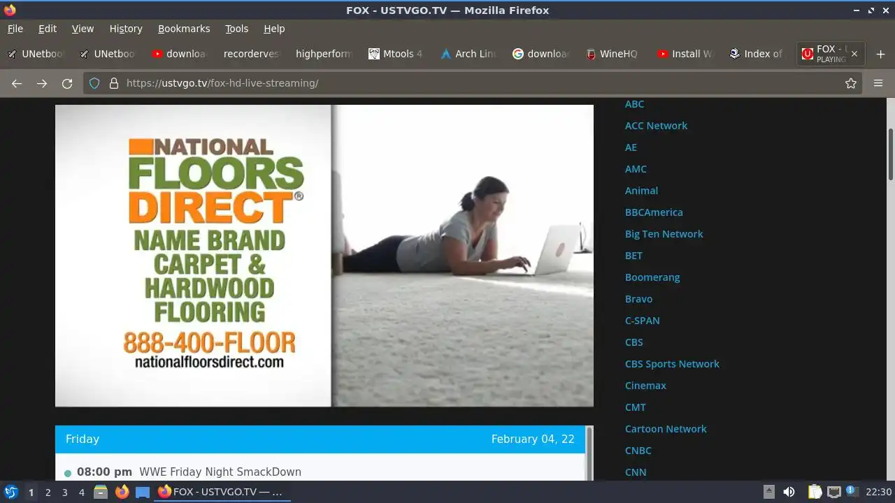
Task: Open the AE channel link
Action: [x=631, y=147]
